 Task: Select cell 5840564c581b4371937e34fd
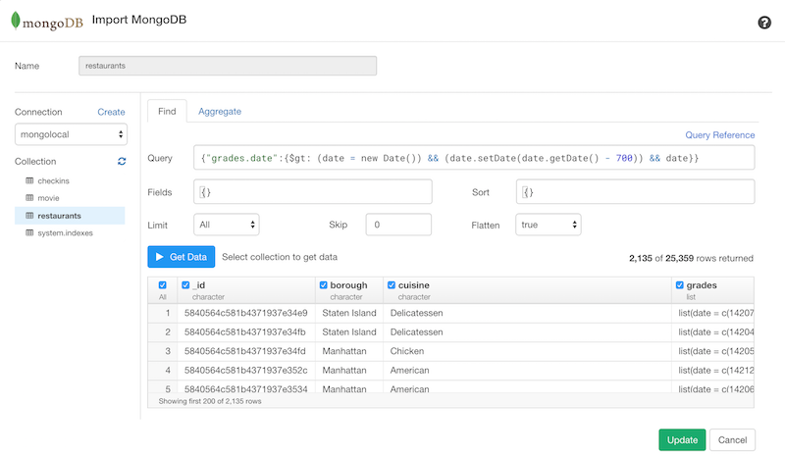coord(244,351)
